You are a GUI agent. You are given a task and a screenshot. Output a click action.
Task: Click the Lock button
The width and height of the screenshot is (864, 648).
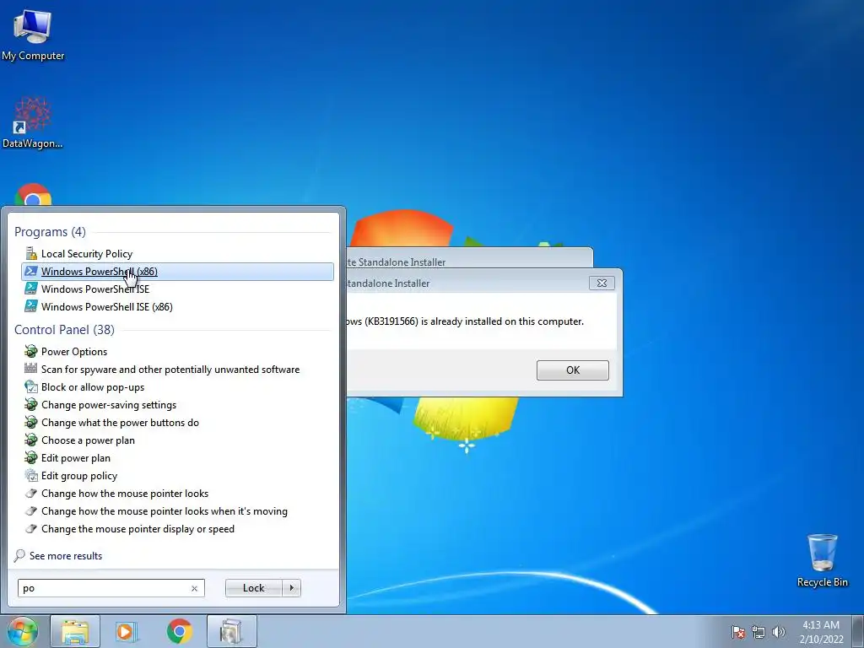point(253,588)
